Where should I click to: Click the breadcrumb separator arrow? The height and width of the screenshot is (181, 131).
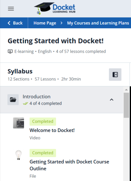pos(62,23)
